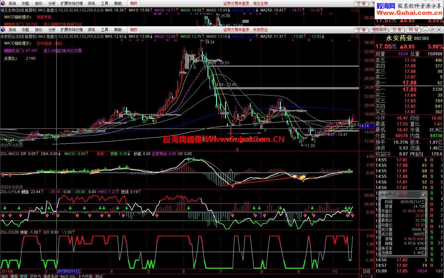Switch to the 测试 tab
Screen dimensions: 444x278
tap(99, 276)
